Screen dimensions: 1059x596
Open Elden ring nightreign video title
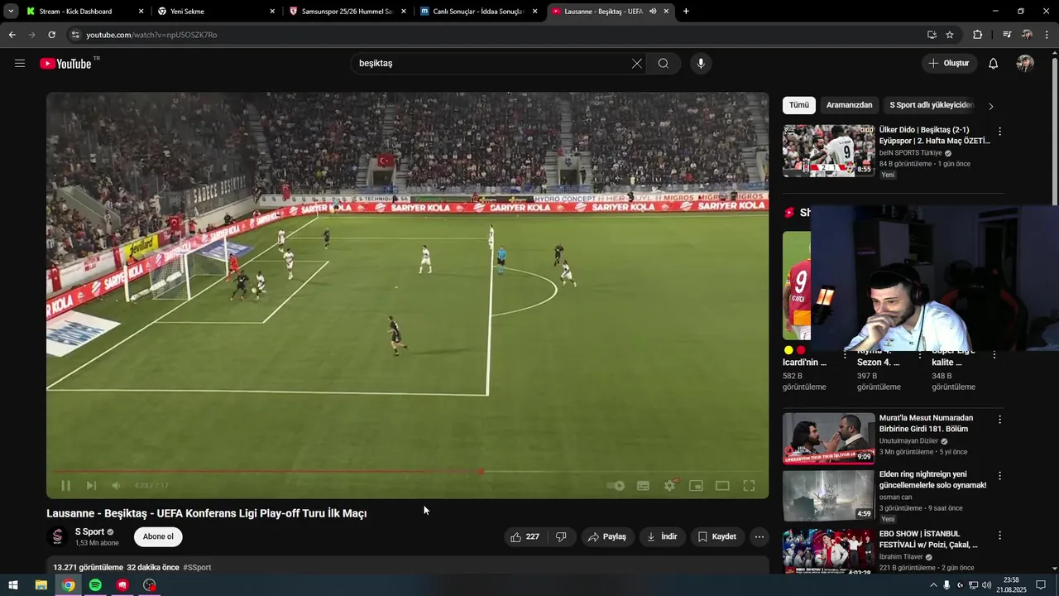(932, 480)
